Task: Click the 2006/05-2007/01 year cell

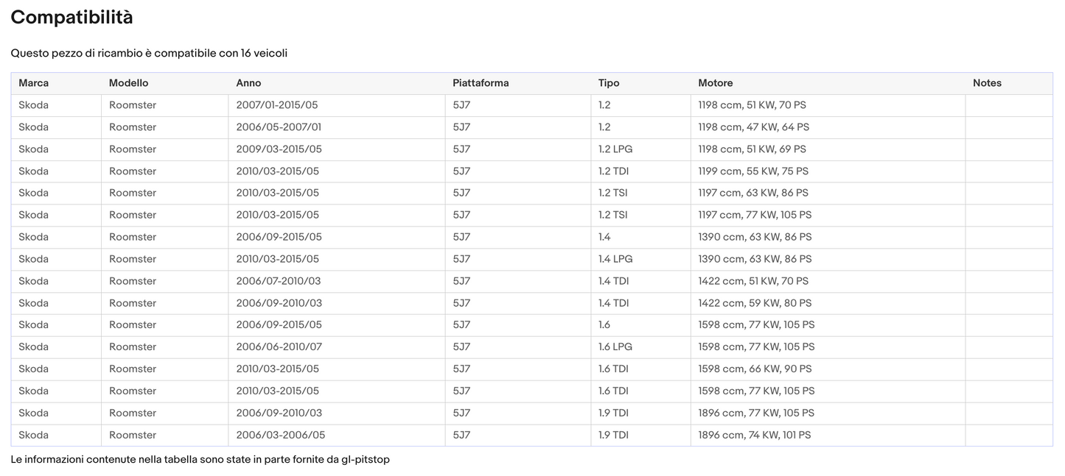Action: (279, 127)
